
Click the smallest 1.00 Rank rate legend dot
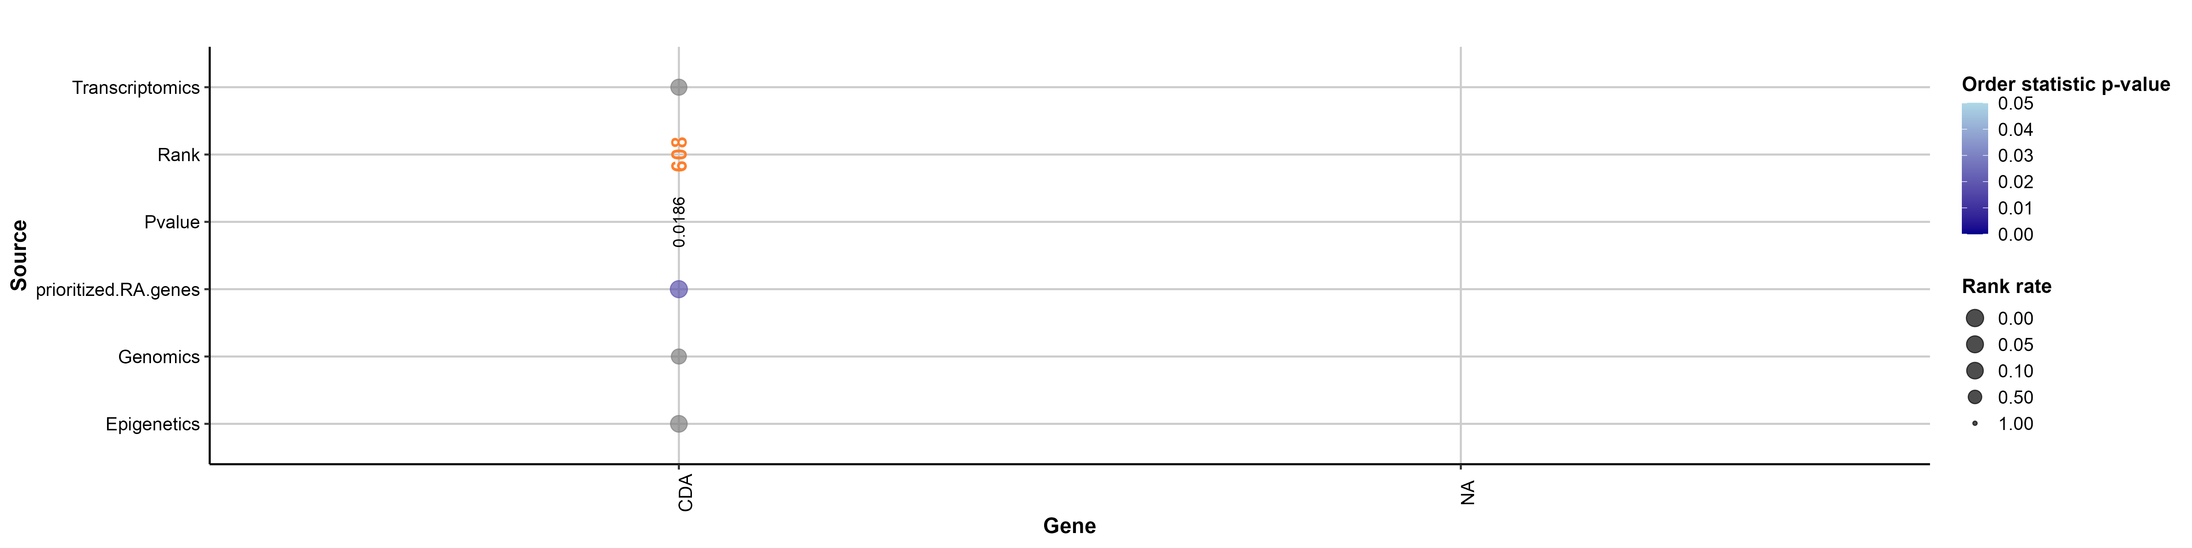click(x=1975, y=424)
